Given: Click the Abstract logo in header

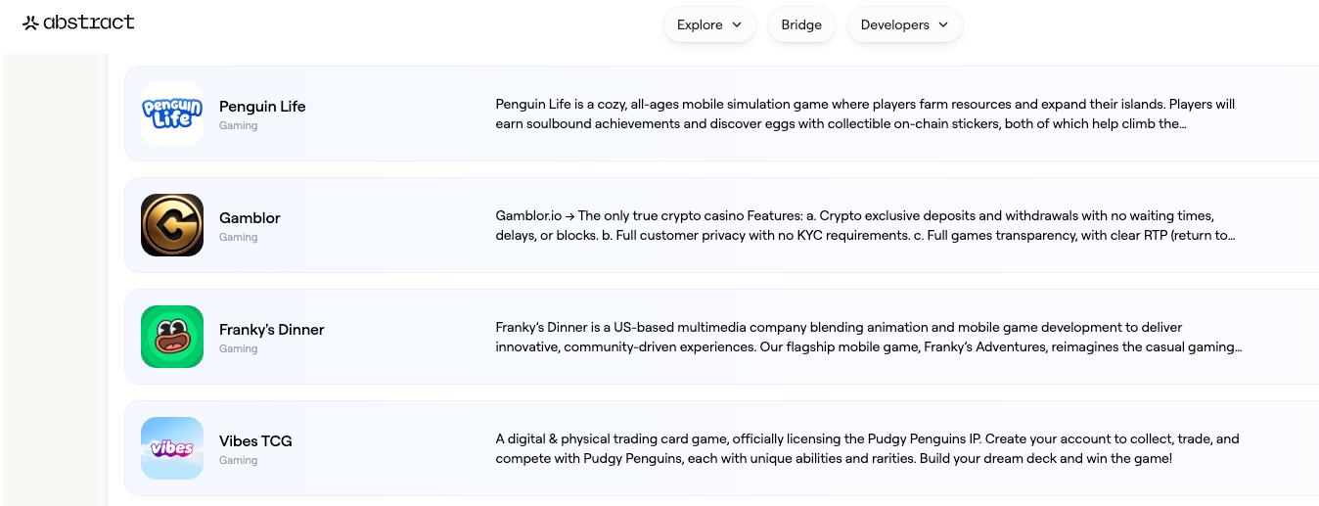Looking at the screenshot, I should click(x=78, y=23).
